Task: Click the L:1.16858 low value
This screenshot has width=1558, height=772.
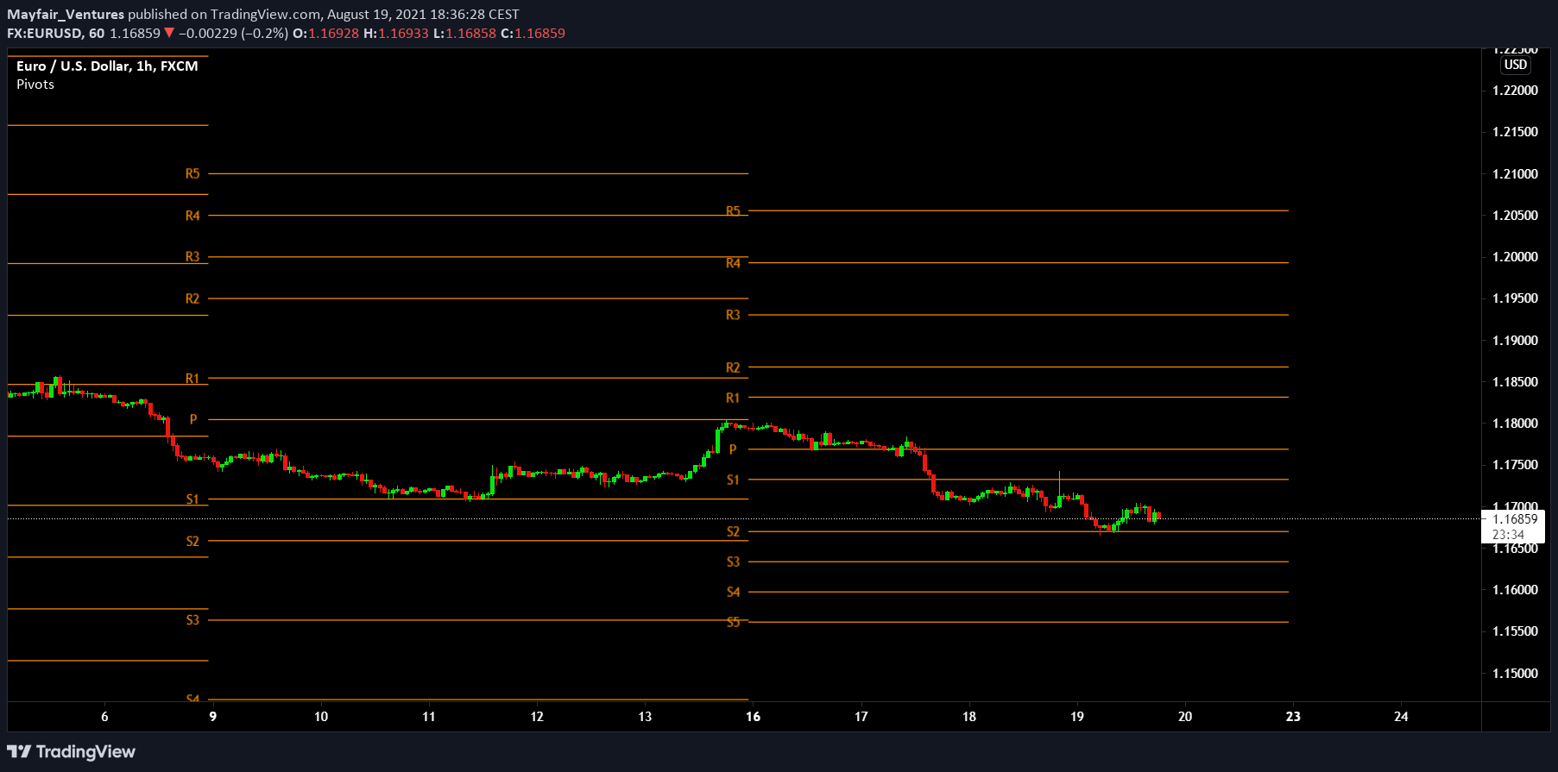Action: 465,34
